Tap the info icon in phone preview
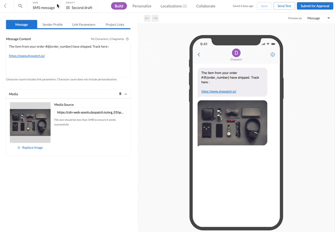The height and width of the screenshot is (232, 335). 273,54
